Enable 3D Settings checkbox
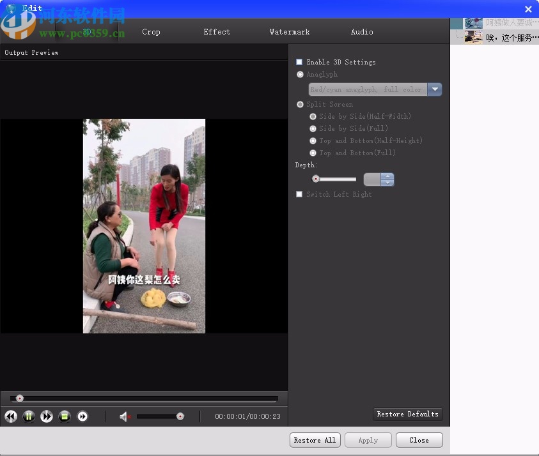 click(299, 62)
